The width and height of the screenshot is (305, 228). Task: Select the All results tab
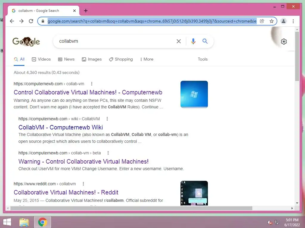click(19, 59)
